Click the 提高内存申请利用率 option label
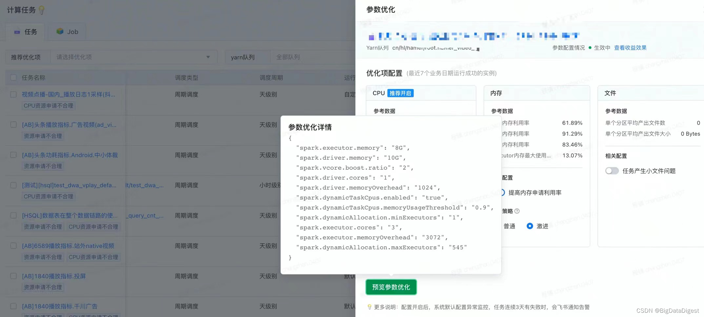Viewport: 704px width, 317px height. pyautogui.click(x=535, y=193)
